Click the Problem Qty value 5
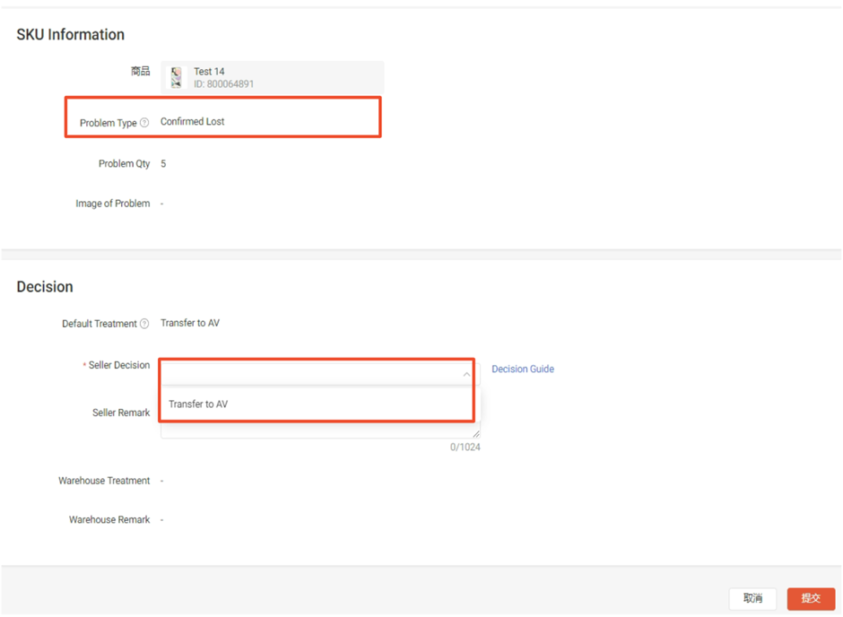Image resolution: width=843 pixels, height=617 pixels. pos(163,163)
